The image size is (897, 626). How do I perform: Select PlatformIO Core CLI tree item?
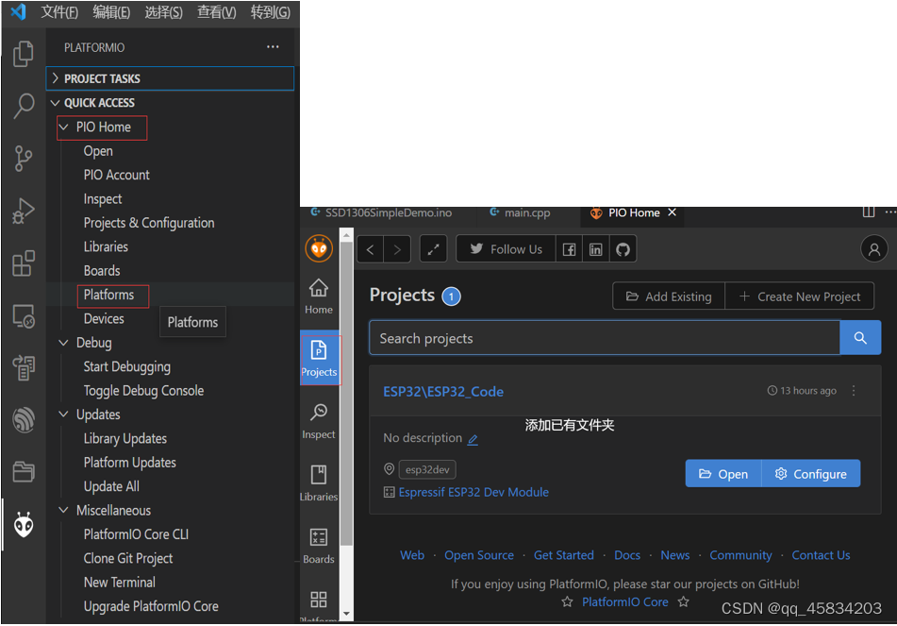pyautogui.click(x=136, y=533)
